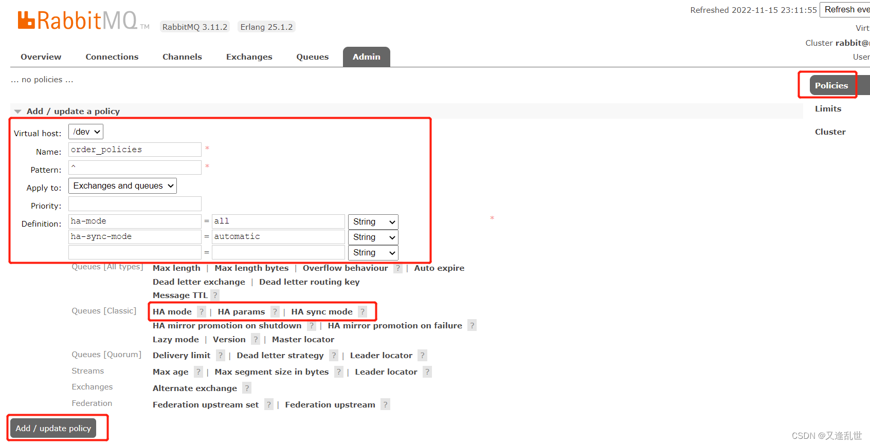Open type dropdown for empty definition row
Viewport: 870px width, 445px height.
pos(373,253)
